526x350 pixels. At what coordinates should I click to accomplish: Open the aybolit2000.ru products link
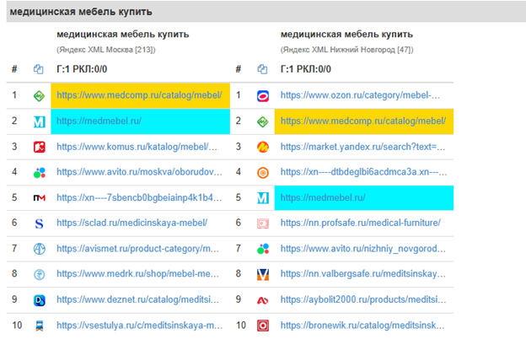coord(362,299)
